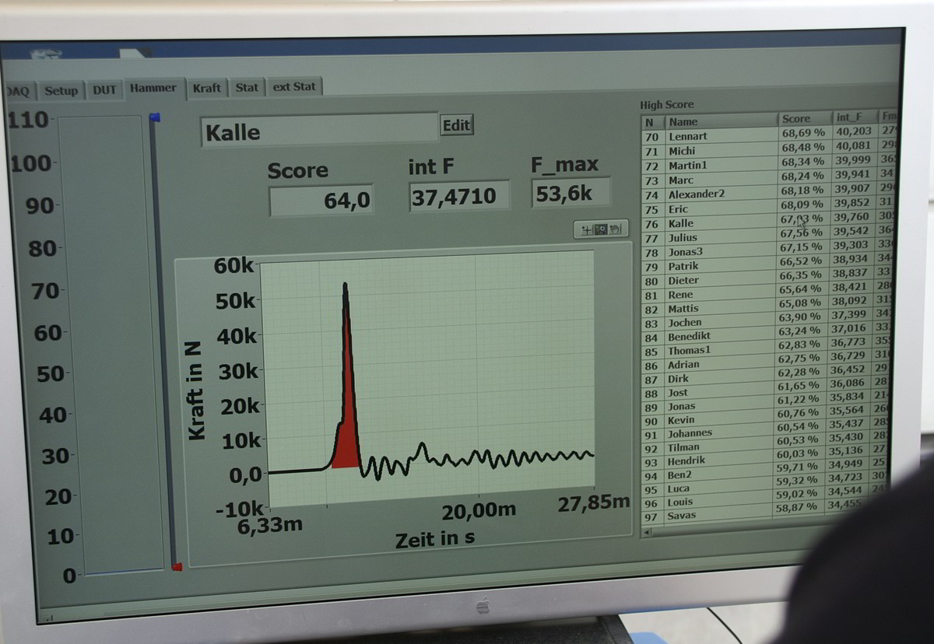Choose the graph panning hand tool
The image size is (934, 644).
tap(616, 229)
